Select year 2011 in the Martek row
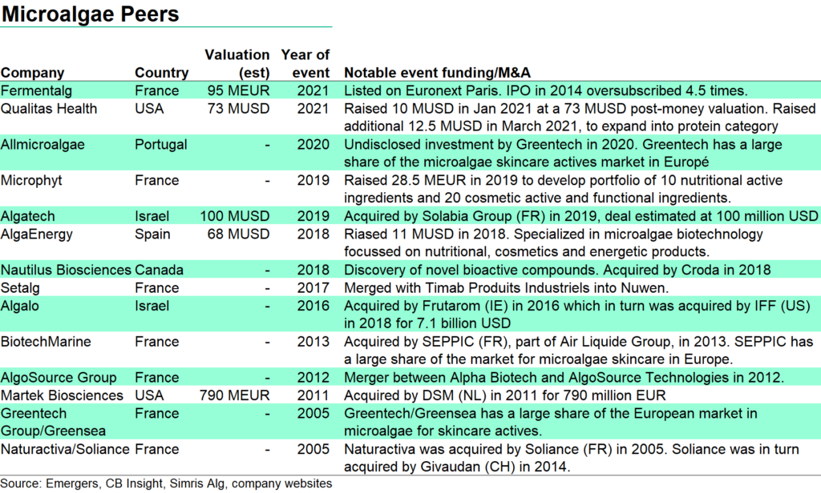Image resolution: width=821 pixels, height=493 pixels. (313, 395)
